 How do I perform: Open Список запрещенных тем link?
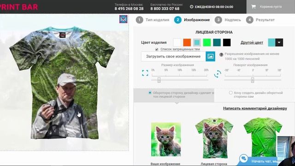point(180,49)
